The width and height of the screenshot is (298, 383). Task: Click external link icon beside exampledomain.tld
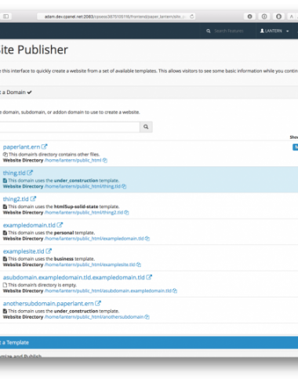[x=60, y=225]
